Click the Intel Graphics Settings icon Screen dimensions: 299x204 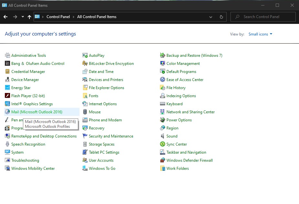click(7, 104)
